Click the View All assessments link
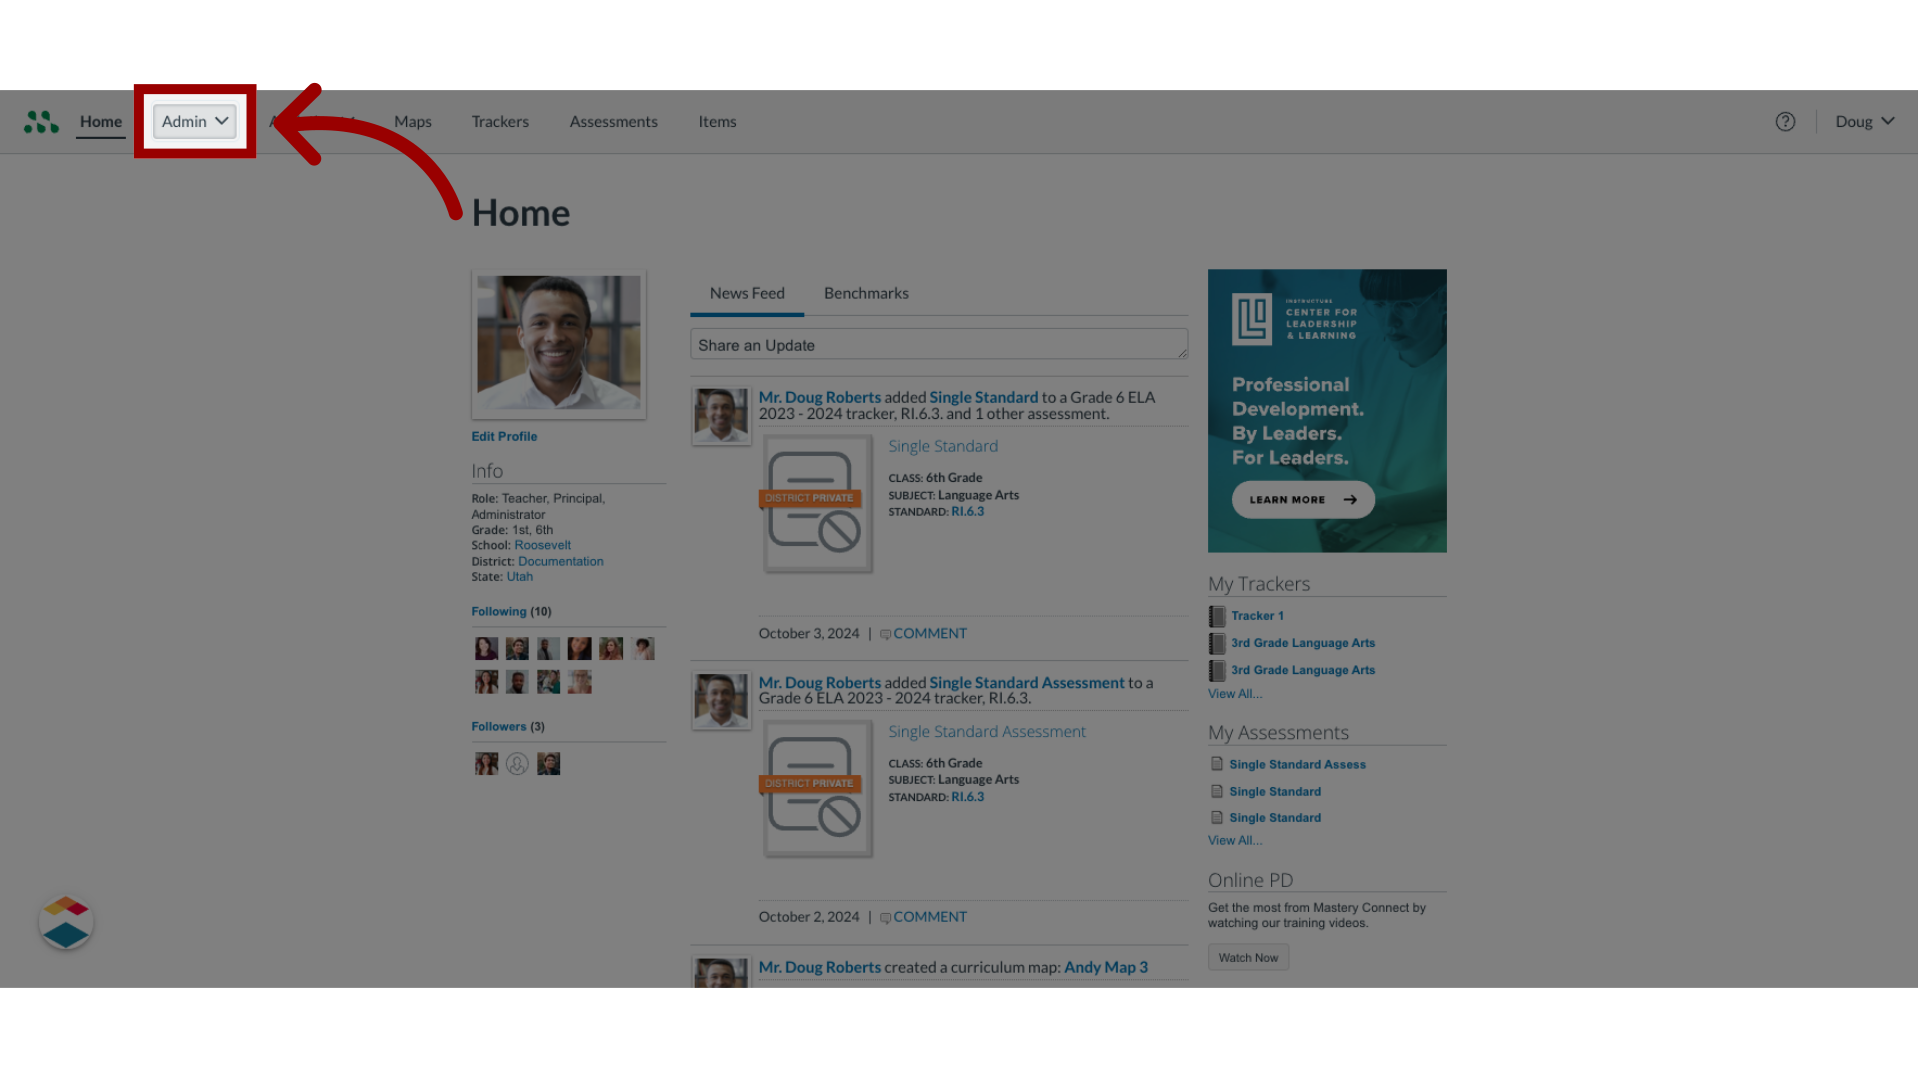 tap(1235, 839)
